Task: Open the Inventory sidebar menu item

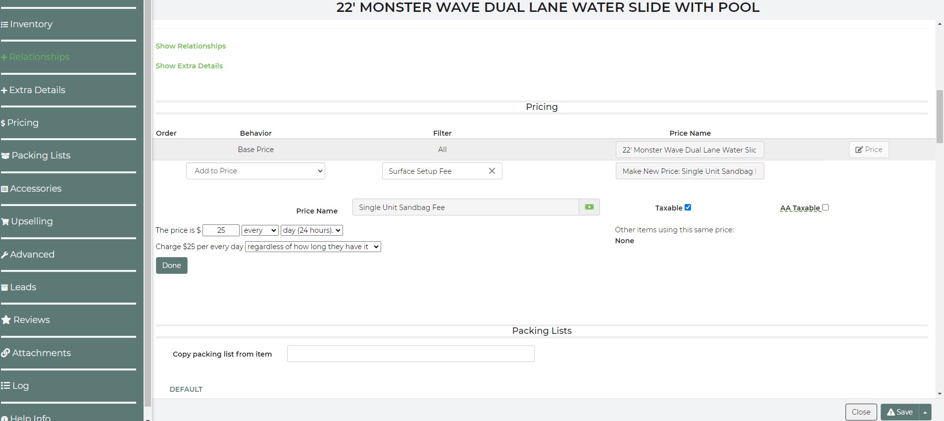Action: coord(31,24)
